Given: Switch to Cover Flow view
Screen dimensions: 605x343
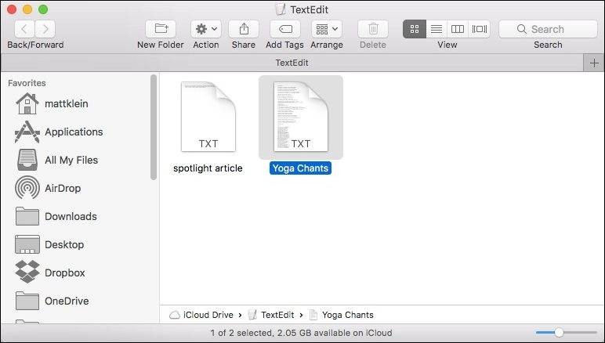Looking at the screenshot, I should pyautogui.click(x=479, y=29).
